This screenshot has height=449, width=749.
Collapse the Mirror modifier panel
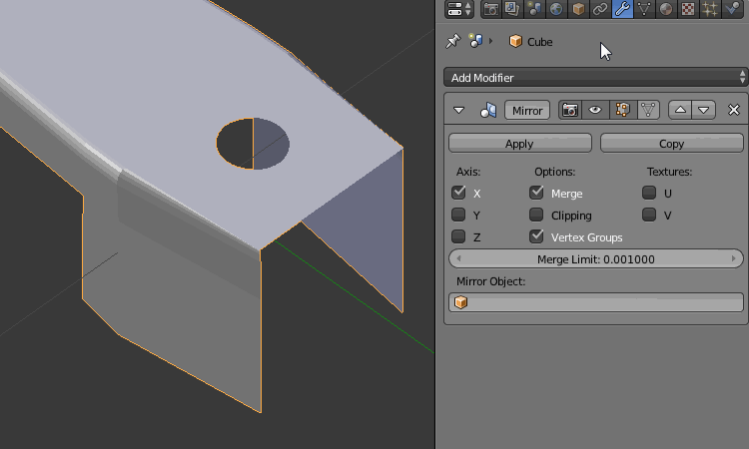click(x=458, y=110)
